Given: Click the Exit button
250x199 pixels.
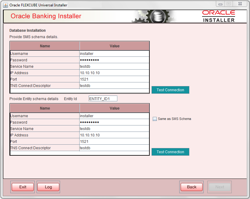Looking at the screenshot, I should (23, 187).
